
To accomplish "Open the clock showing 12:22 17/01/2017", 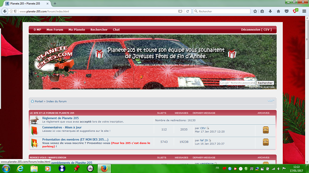I will pyautogui.click(x=296, y=169).
